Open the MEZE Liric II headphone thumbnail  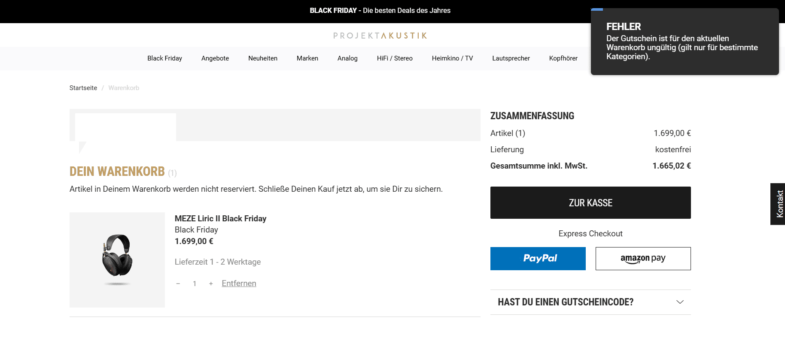tap(117, 260)
